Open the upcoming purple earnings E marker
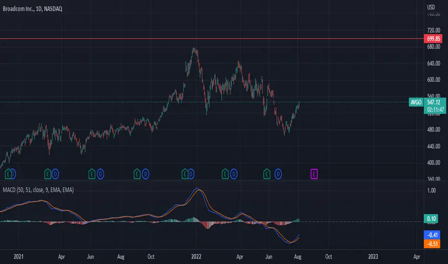The image size is (448, 264). click(314, 174)
